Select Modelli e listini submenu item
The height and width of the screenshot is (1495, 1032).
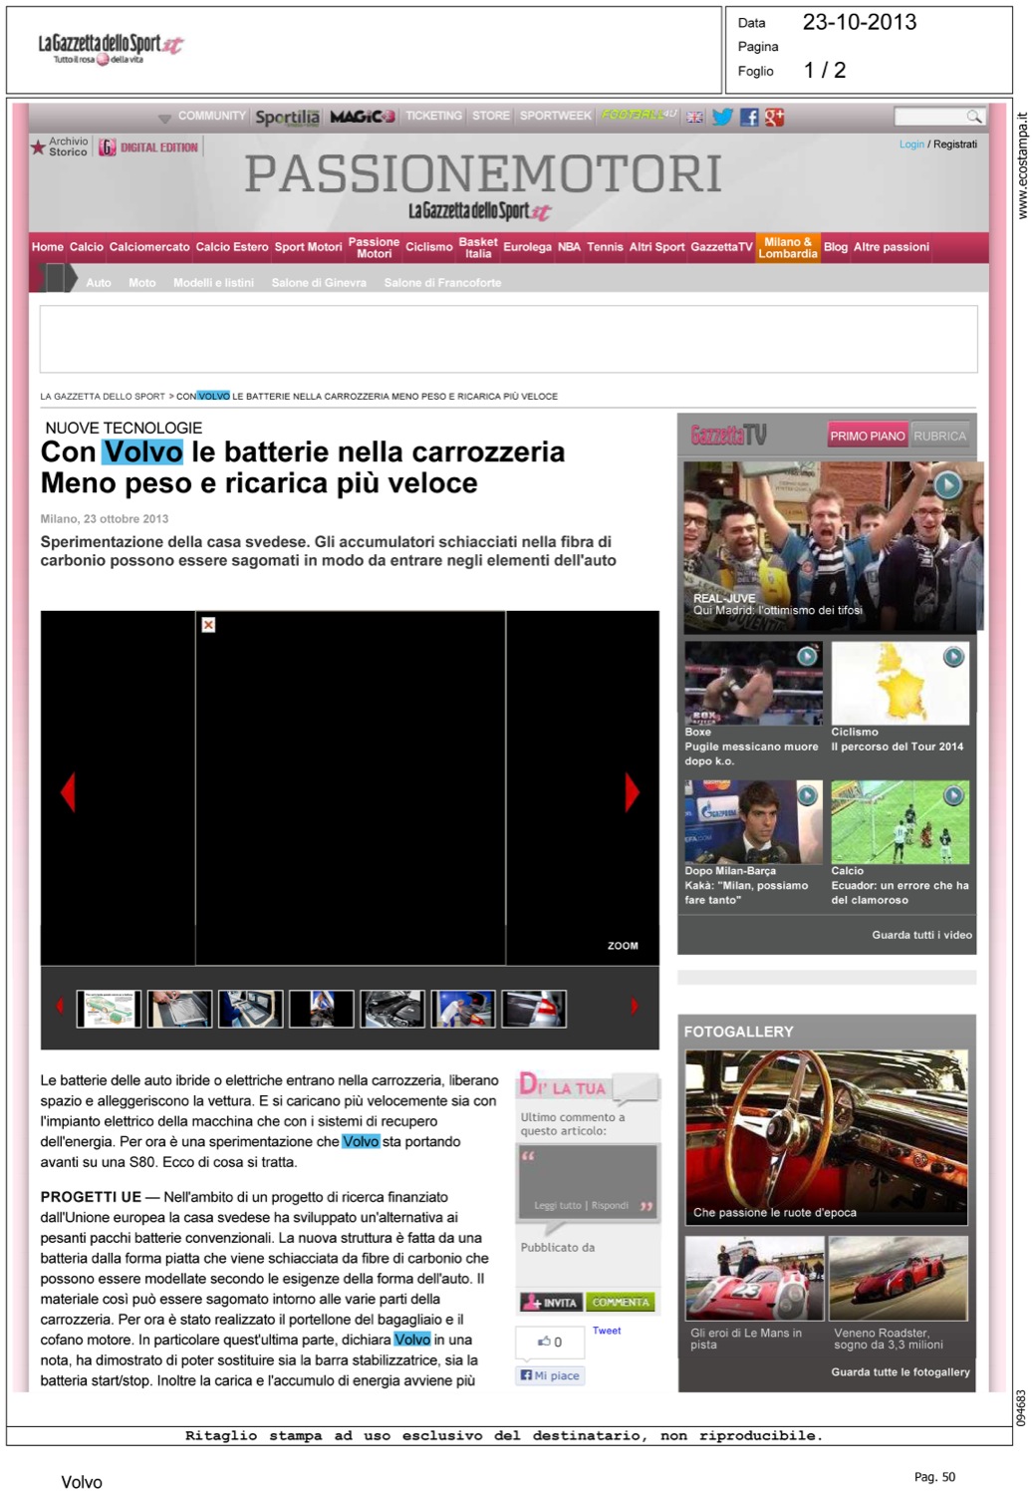click(213, 283)
